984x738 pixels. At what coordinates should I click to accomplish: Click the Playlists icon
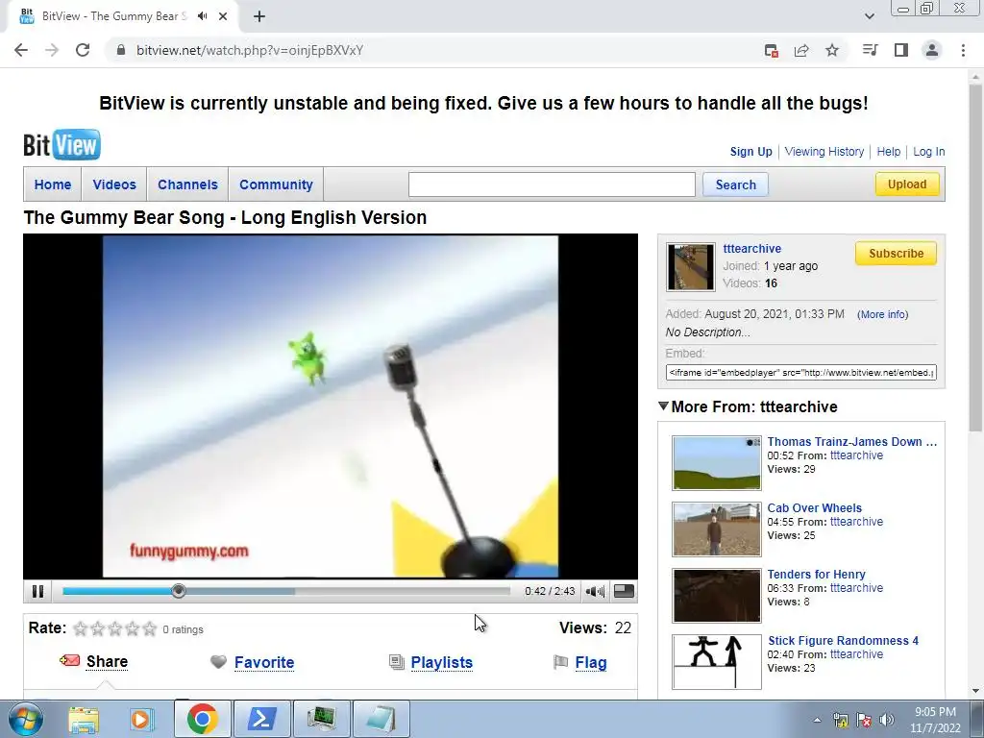point(397,662)
